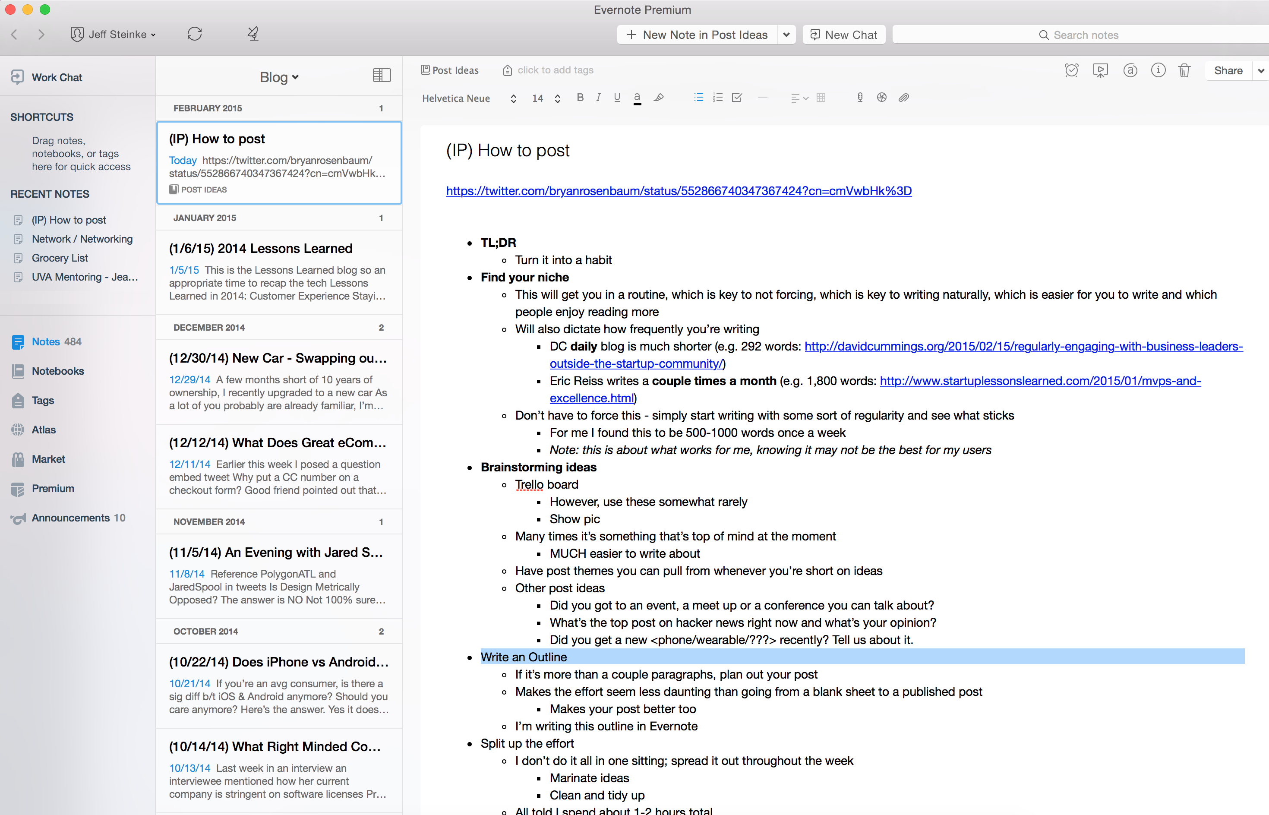Start presentation mode icon
This screenshot has height=815, width=1269.
1101,70
